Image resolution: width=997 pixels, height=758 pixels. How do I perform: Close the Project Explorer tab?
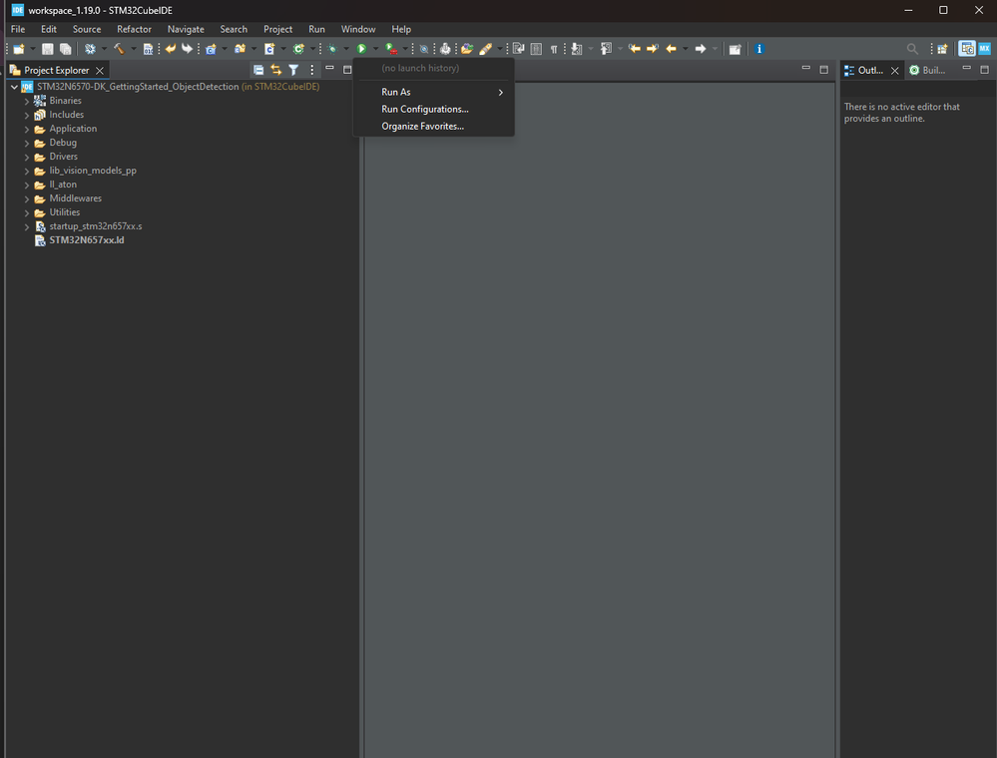click(x=100, y=71)
